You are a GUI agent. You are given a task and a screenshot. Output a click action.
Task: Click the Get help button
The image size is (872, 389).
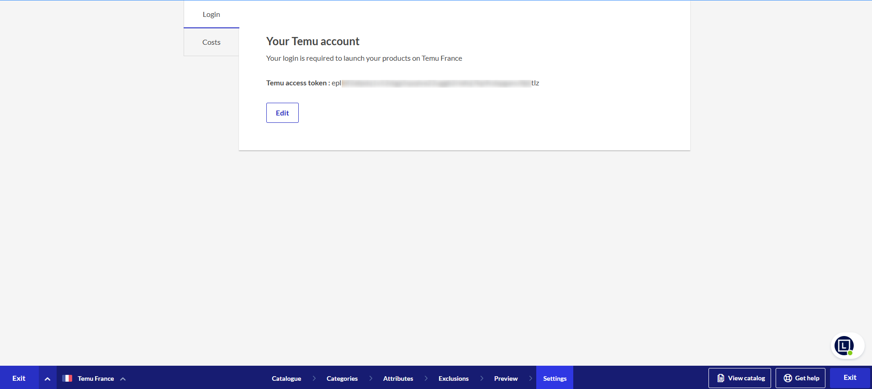(800, 378)
